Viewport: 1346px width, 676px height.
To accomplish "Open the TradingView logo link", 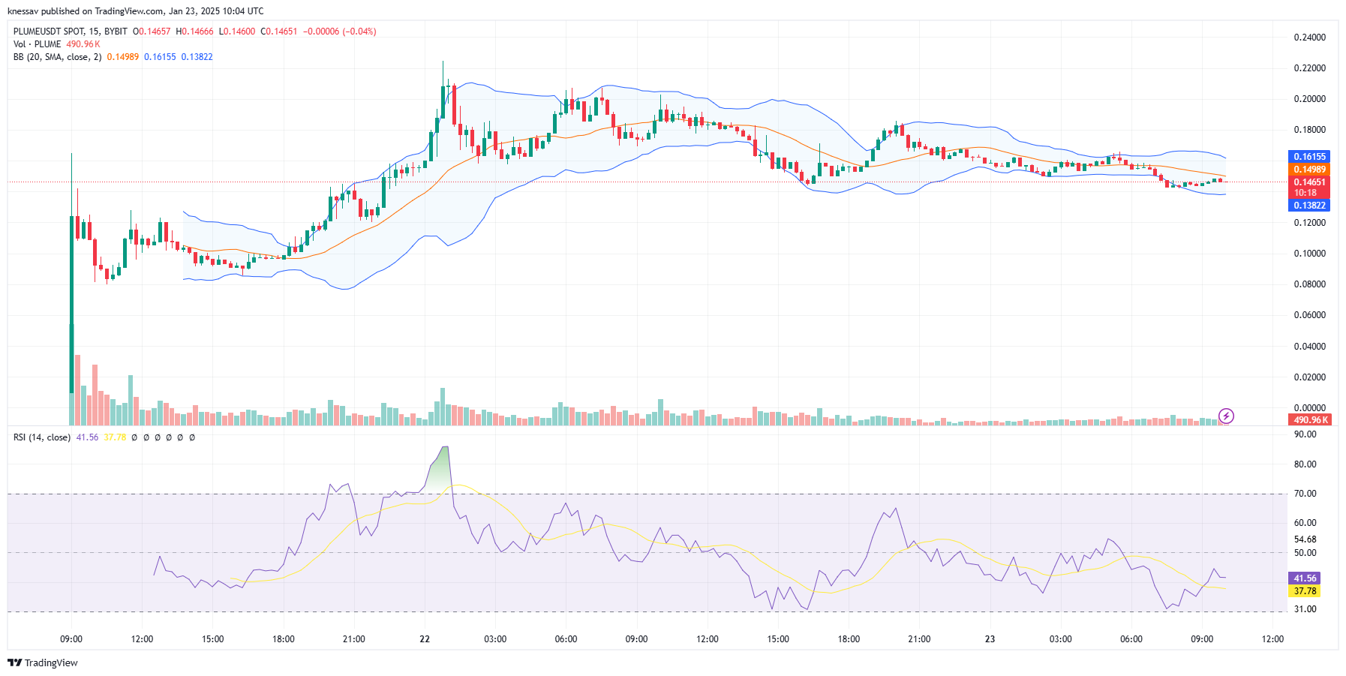I will [43, 662].
